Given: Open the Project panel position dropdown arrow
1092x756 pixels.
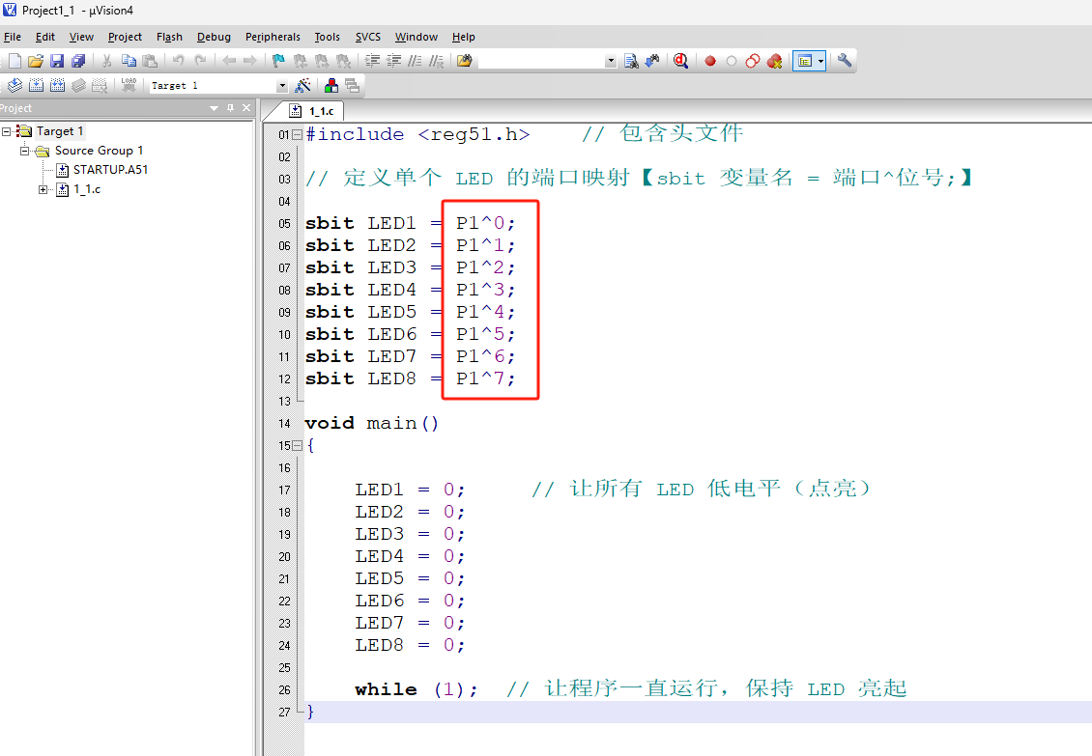Looking at the screenshot, I should tap(214, 108).
